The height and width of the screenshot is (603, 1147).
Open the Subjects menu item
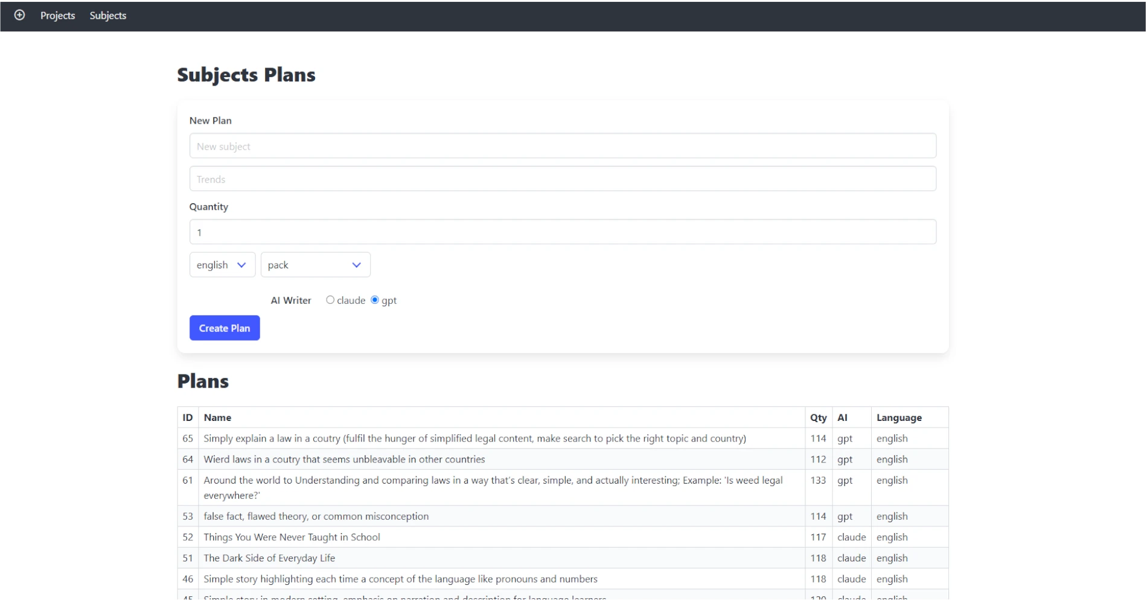point(107,16)
